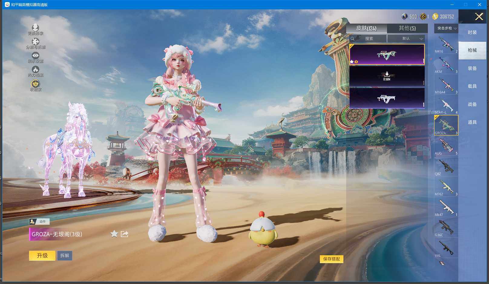Maximize the emulator window
This screenshot has width=489, height=284.
click(x=466, y=5)
